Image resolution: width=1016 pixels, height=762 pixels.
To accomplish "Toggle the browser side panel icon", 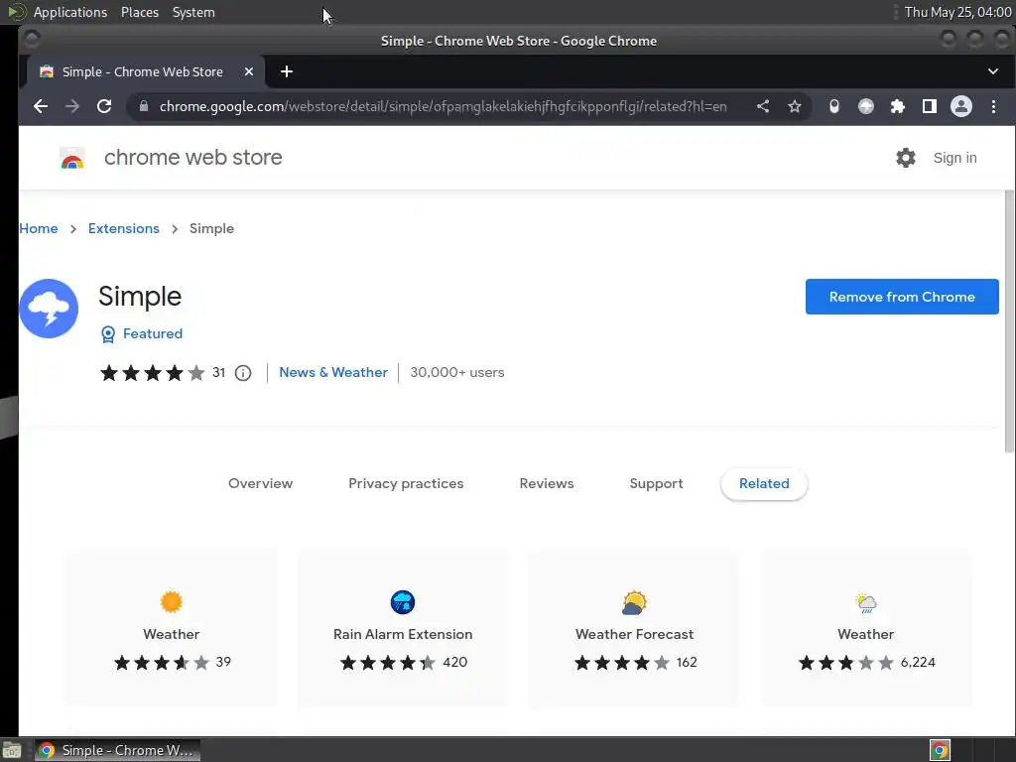I will (x=929, y=106).
